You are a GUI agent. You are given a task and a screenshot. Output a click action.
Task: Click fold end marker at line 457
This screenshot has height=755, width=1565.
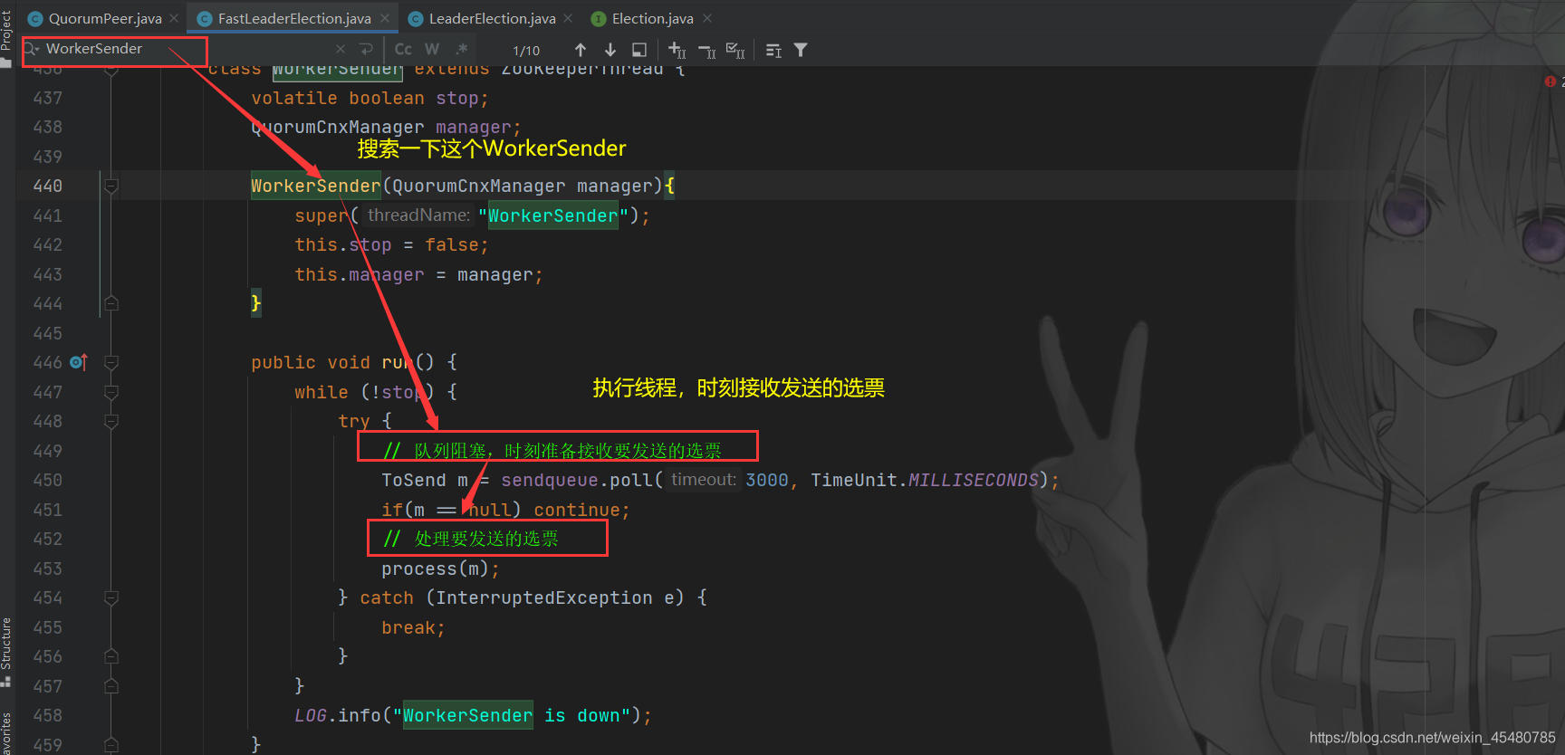click(111, 686)
